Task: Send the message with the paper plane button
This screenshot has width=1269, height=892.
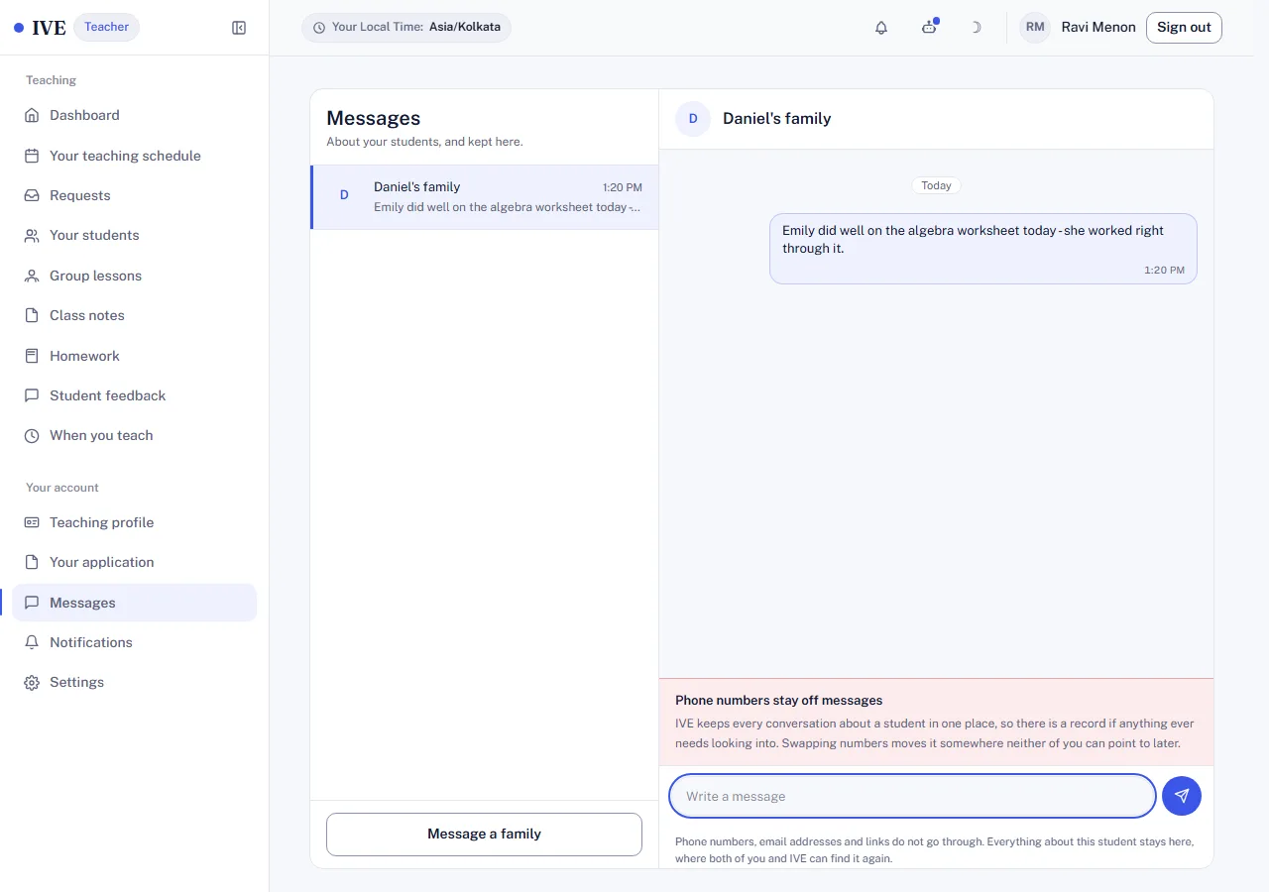Action: [x=1182, y=796]
